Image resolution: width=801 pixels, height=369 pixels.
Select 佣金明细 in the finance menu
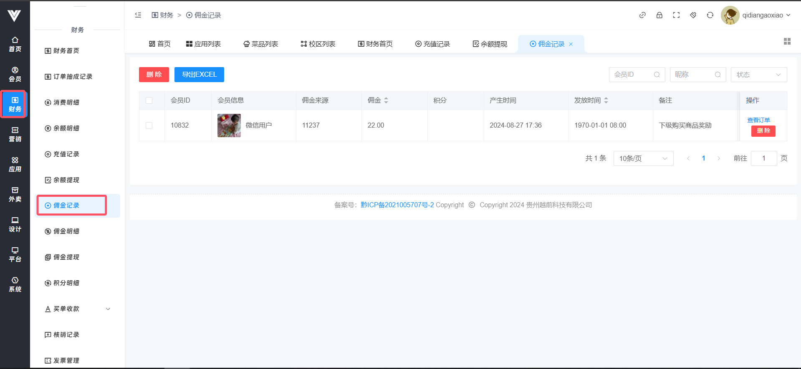tap(66, 231)
